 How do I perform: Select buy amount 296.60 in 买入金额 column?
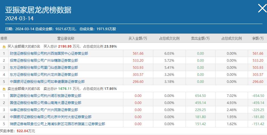tap(138, 82)
